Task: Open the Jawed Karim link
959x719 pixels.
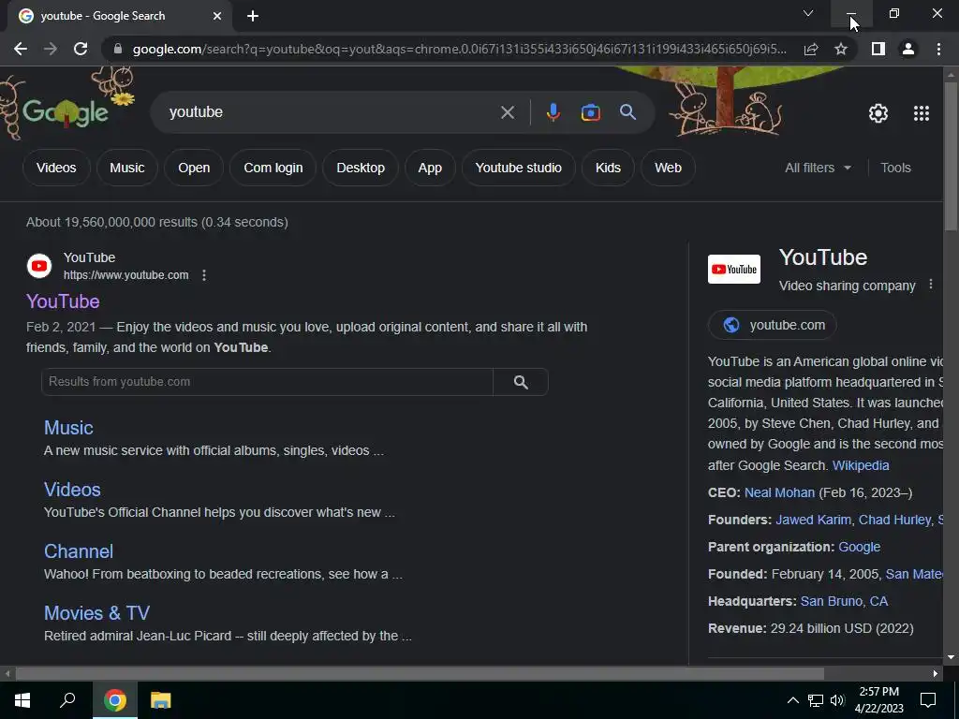Action: [x=813, y=520]
